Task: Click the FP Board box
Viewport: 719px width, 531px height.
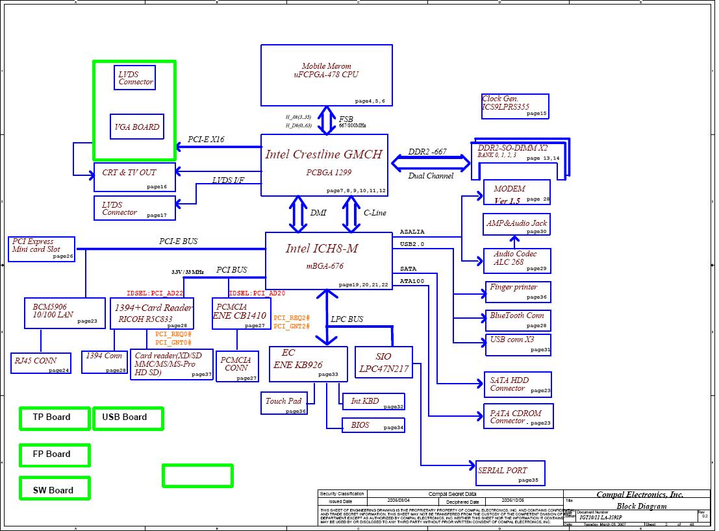Action: (x=55, y=456)
